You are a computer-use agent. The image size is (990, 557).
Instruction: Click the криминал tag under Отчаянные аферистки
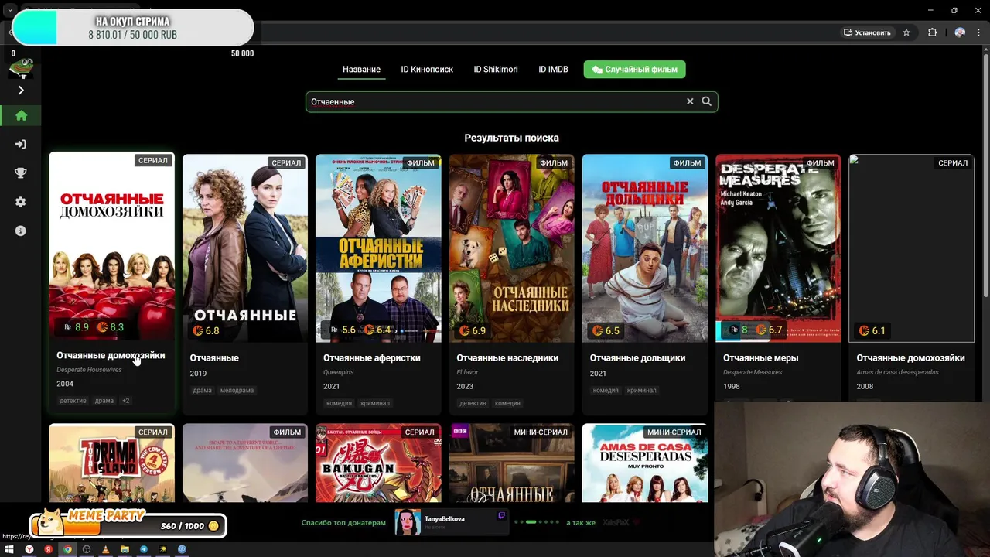pyautogui.click(x=375, y=403)
